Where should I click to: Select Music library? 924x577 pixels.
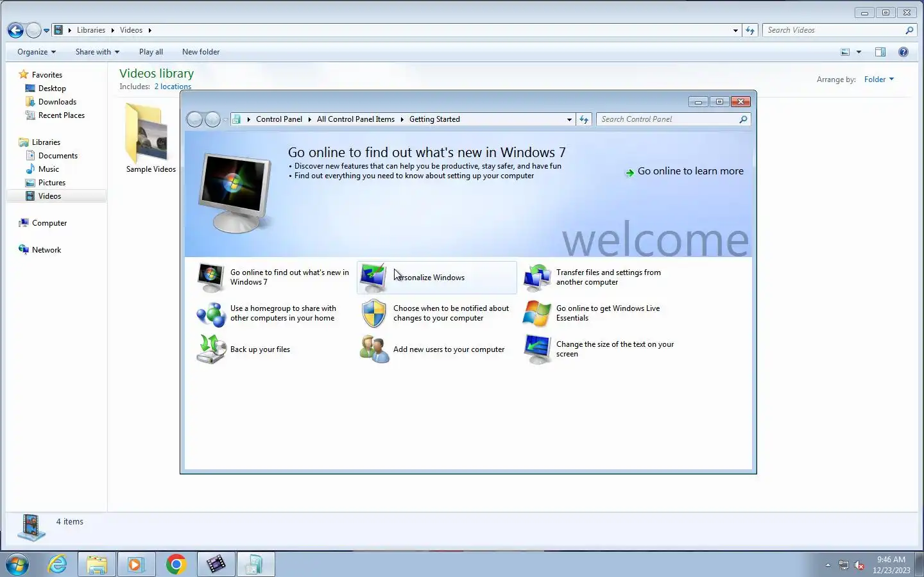tap(49, 169)
